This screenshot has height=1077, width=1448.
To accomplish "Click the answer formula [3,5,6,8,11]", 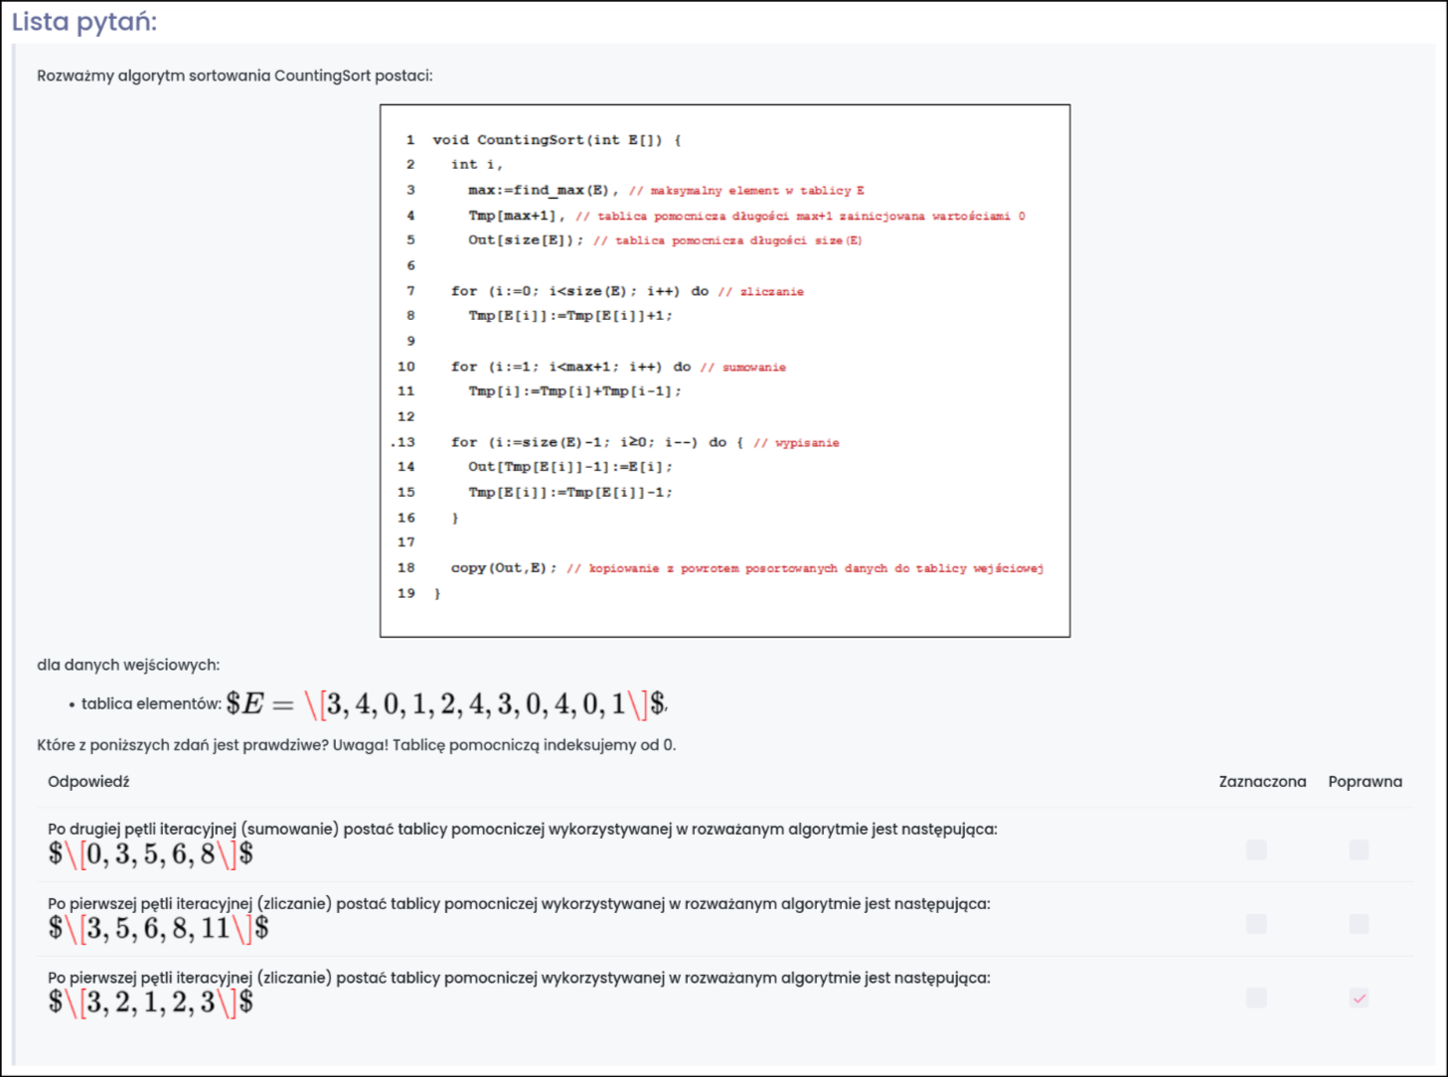I will tap(158, 929).
